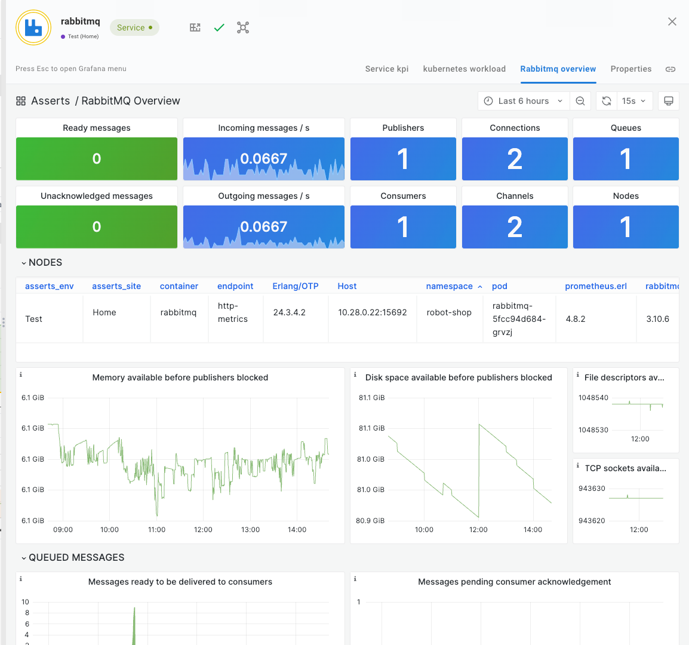Open the Last 6 hours time picker
689x645 pixels.
pyautogui.click(x=523, y=101)
